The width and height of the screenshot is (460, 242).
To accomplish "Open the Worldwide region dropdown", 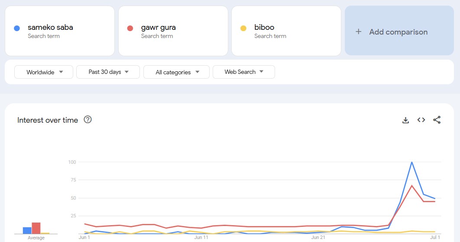I will (44, 72).
